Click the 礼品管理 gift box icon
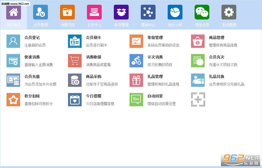 point(136,80)
